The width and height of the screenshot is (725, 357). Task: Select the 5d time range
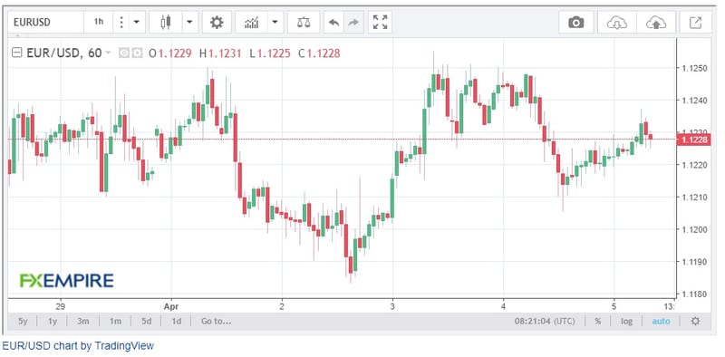(x=146, y=321)
